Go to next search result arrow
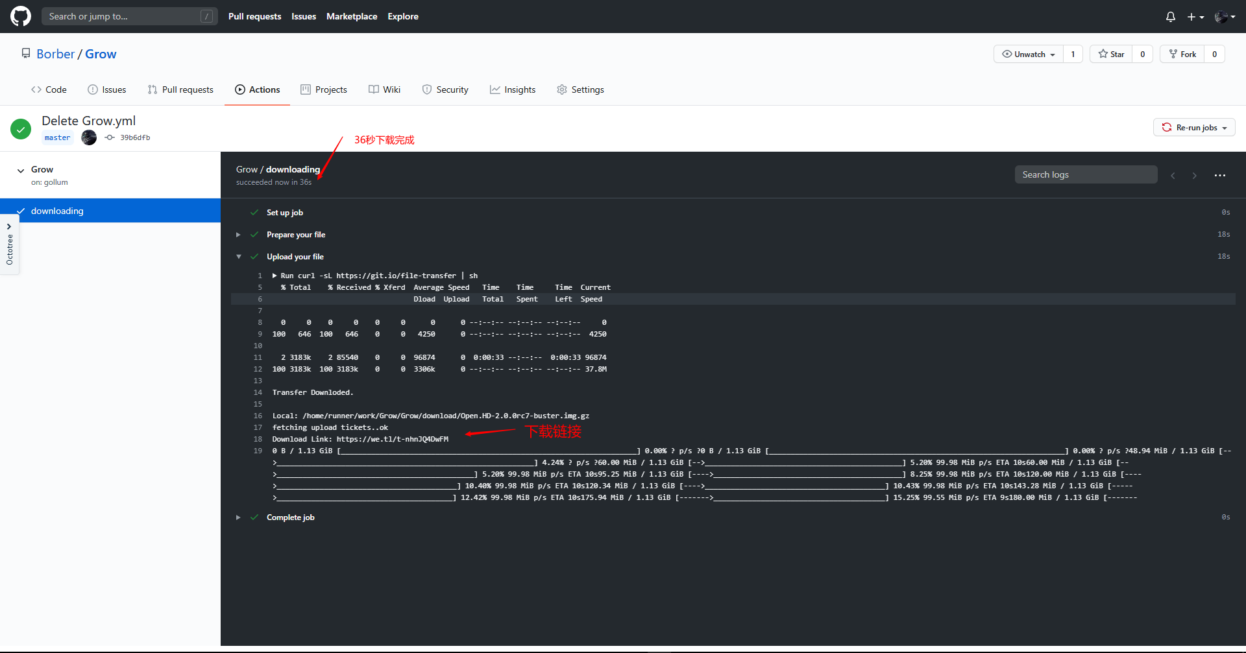 [1194, 175]
